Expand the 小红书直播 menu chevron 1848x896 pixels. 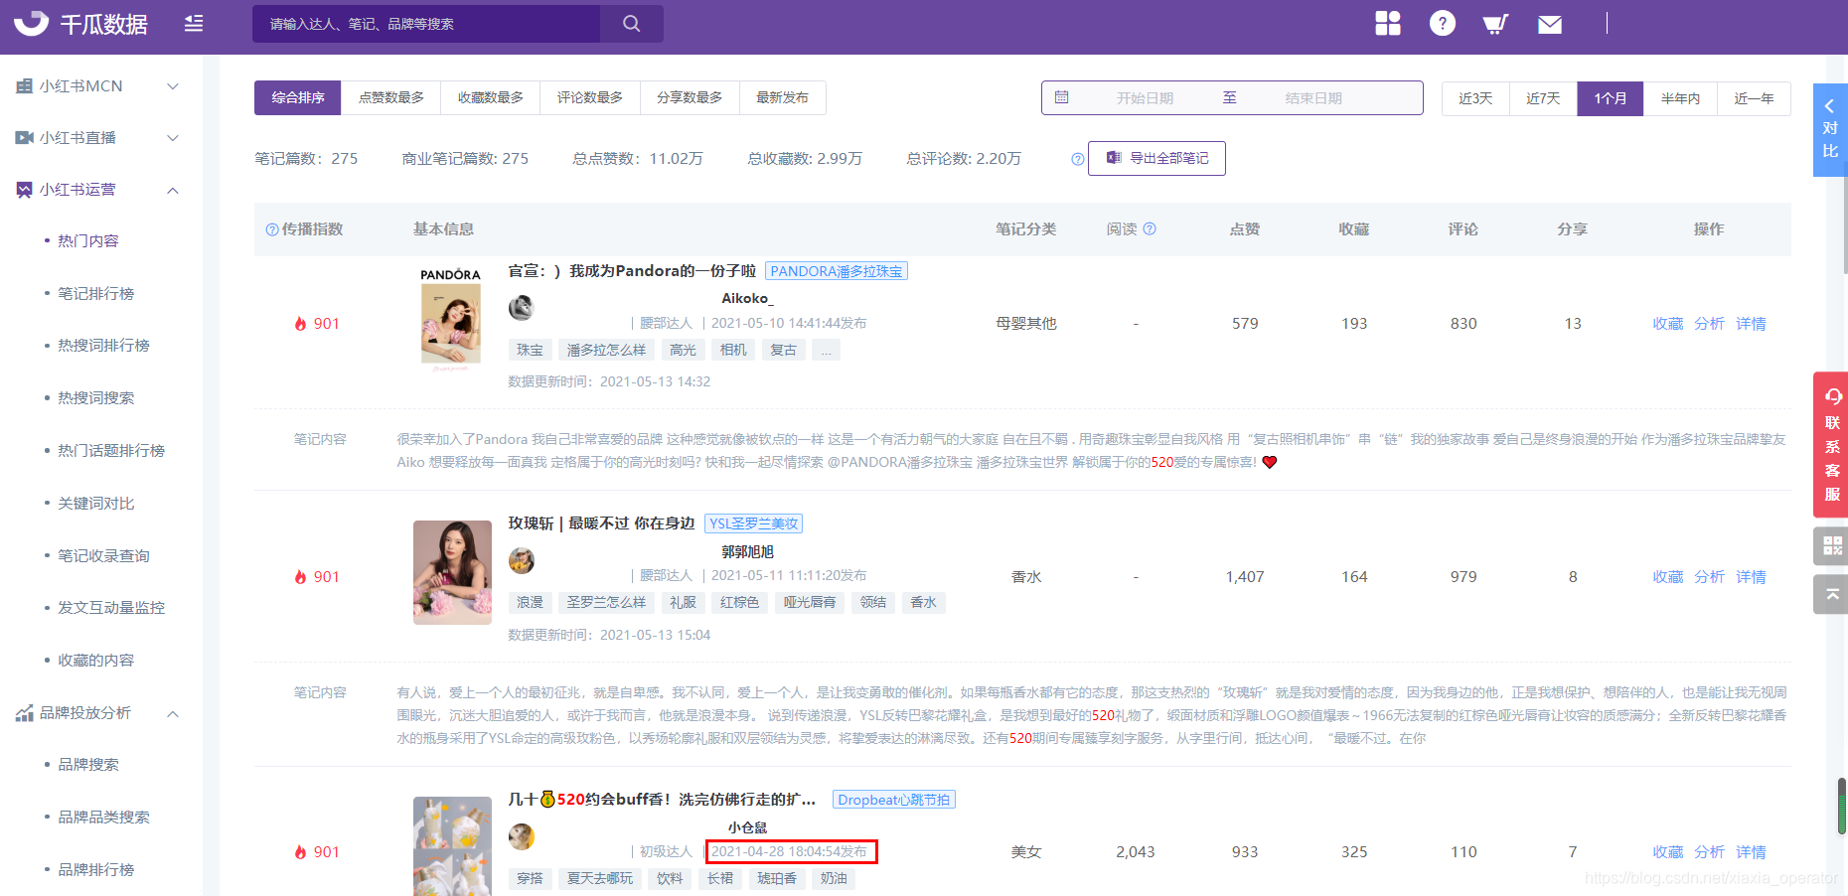[x=173, y=138]
